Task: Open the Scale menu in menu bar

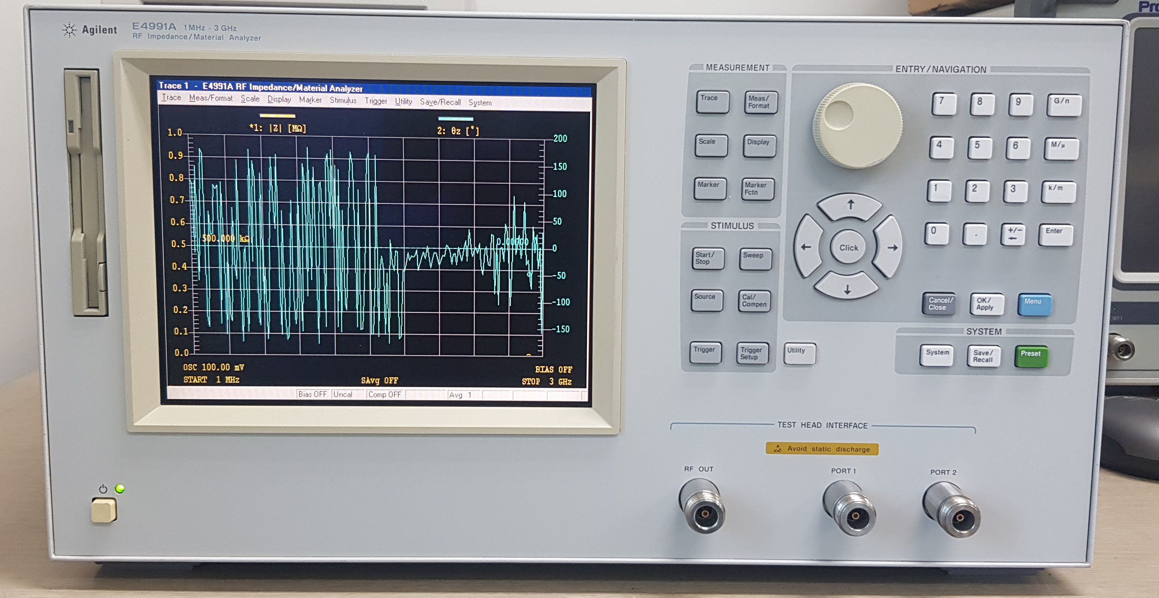Action: pyautogui.click(x=250, y=99)
